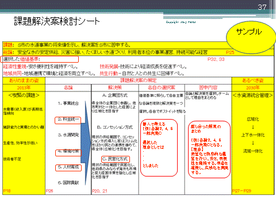Click the P27-P29 page reference
Image resolution: width=276 pixels, height=207 pixels.
pos(241,191)
